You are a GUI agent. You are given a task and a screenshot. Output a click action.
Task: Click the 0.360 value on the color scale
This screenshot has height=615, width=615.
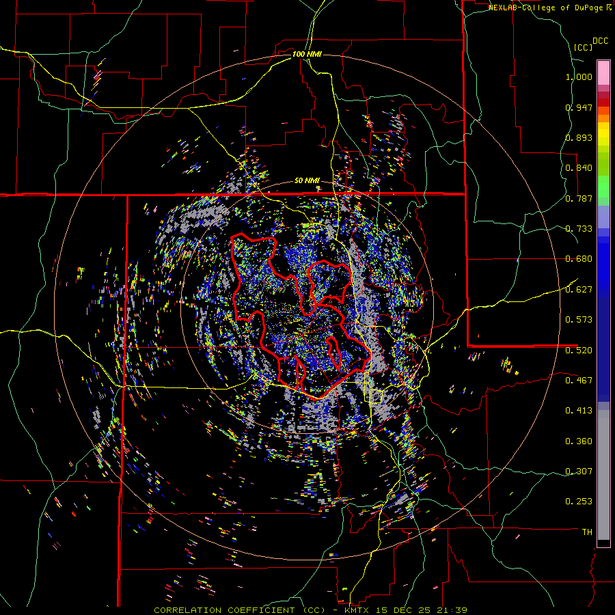579,441
